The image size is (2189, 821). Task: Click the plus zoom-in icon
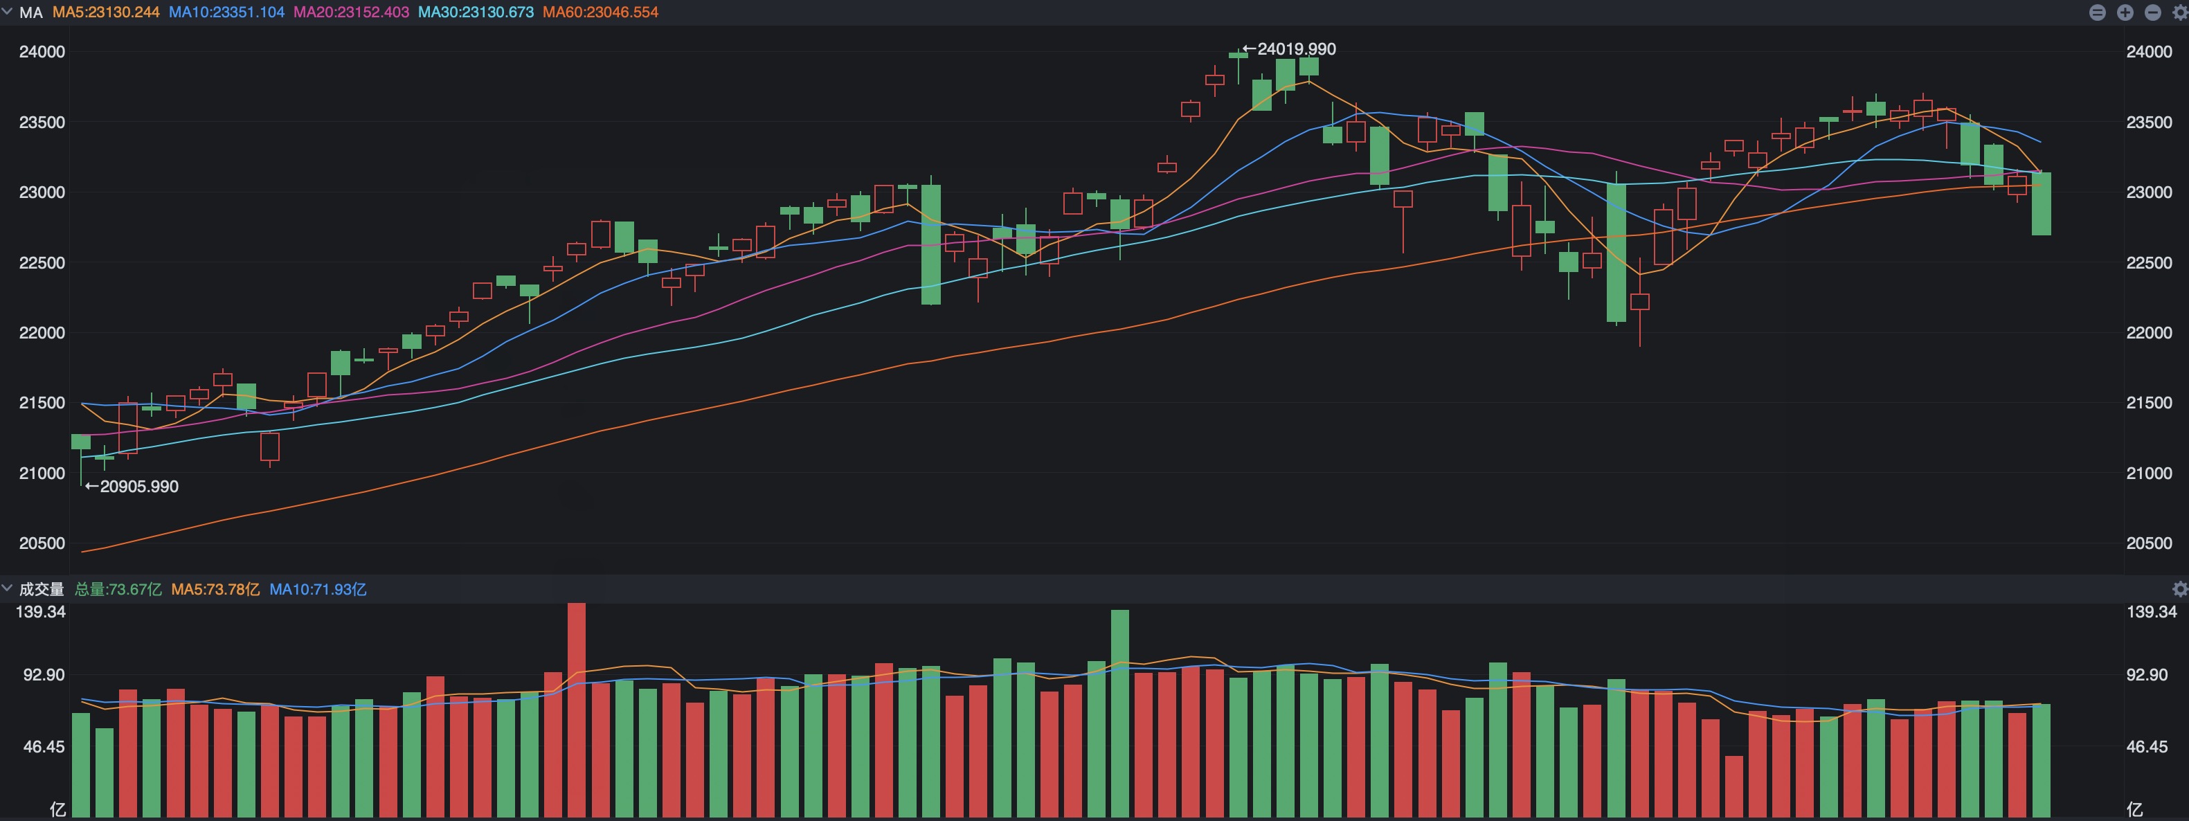(x=2125, y=12)
